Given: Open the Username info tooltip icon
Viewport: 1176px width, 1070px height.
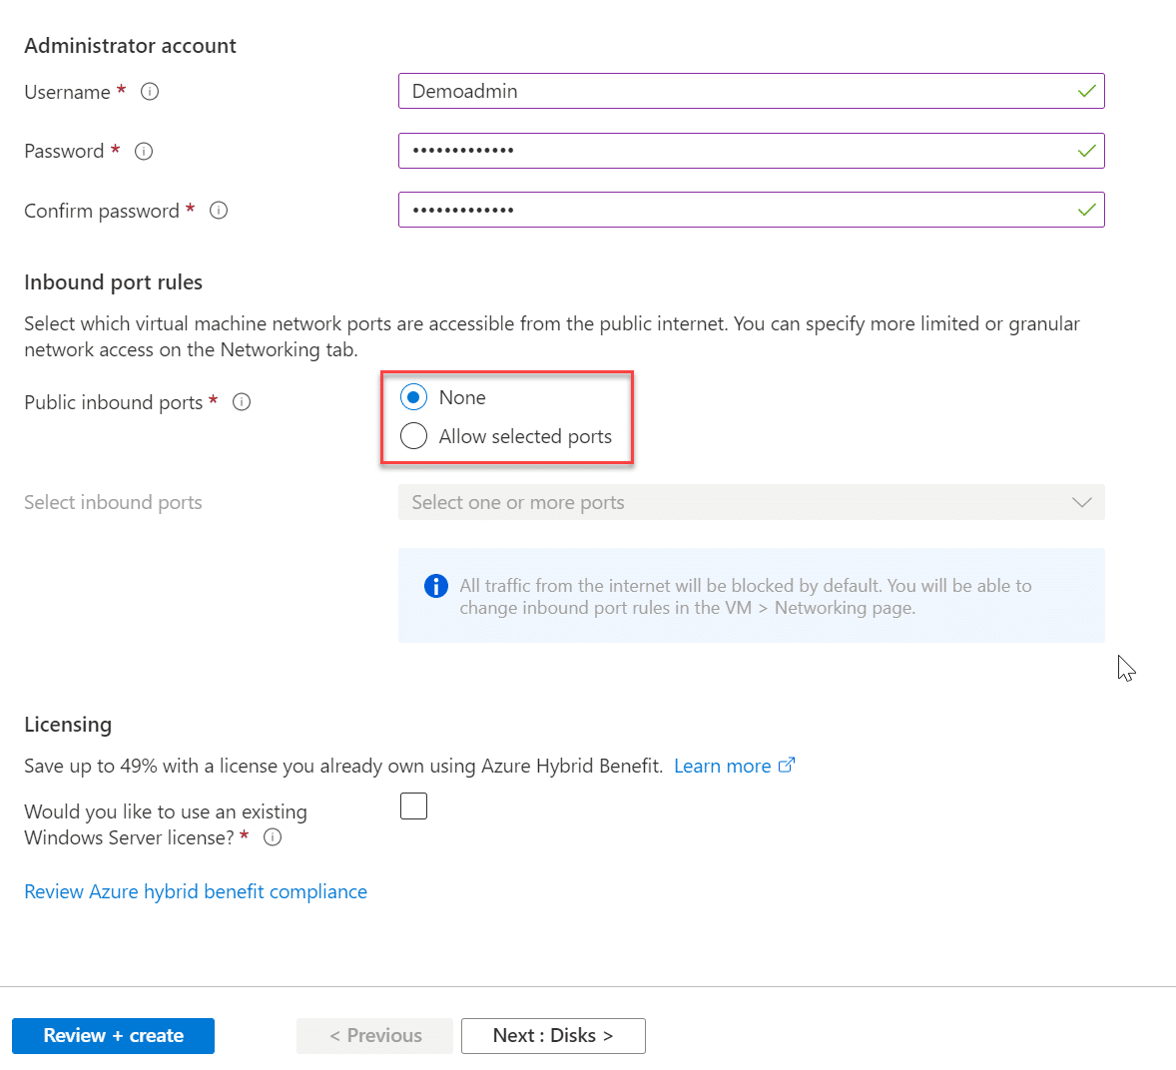Looking at the screenshot, I should point(150,92).
